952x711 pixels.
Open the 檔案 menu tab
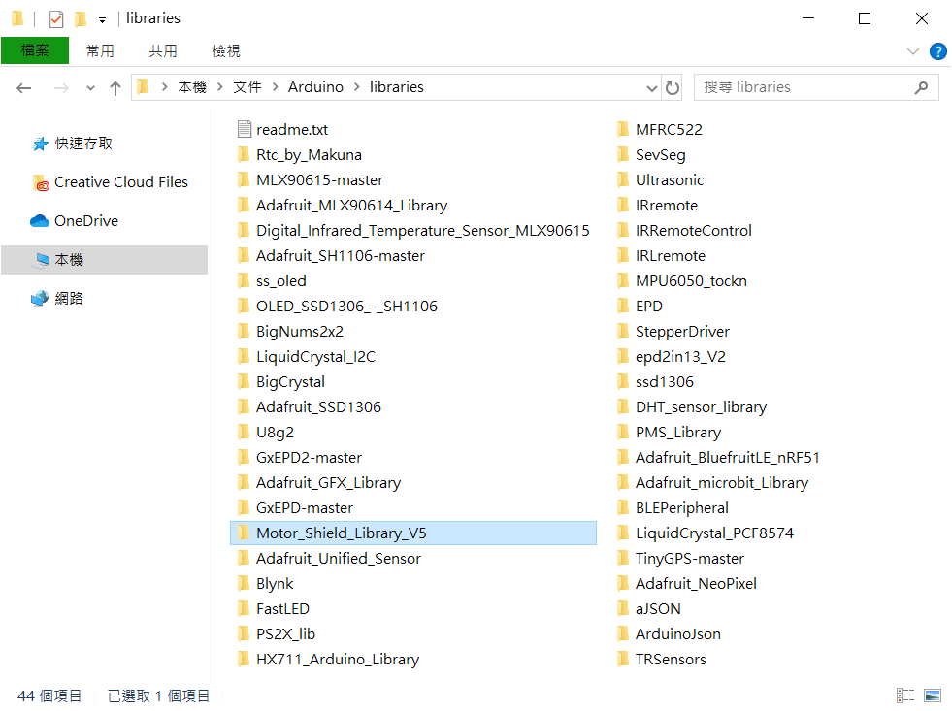point(35,50)
